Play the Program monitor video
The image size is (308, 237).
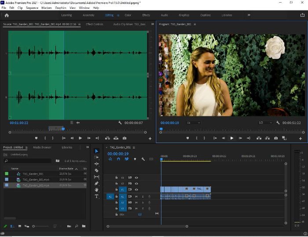tap(232, 138)
